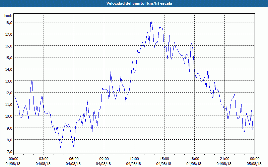Viewport: 268px width, 167px height.
Task: Click the '15,0' y-axis value
Action: [9, 58]
